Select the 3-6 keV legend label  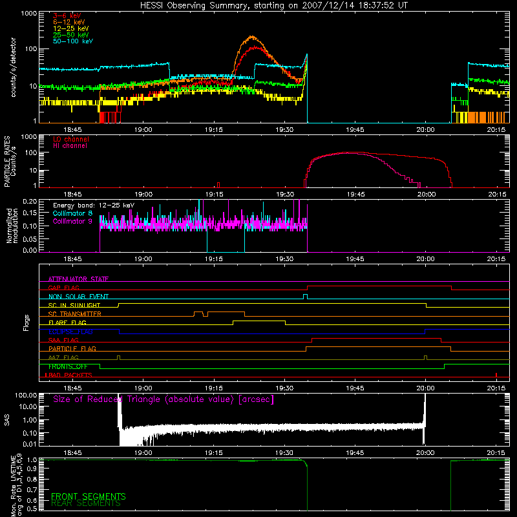click(x=67, y=16)
